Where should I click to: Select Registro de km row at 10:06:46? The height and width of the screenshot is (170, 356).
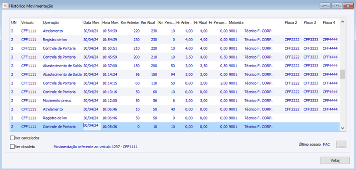point(175,118)
